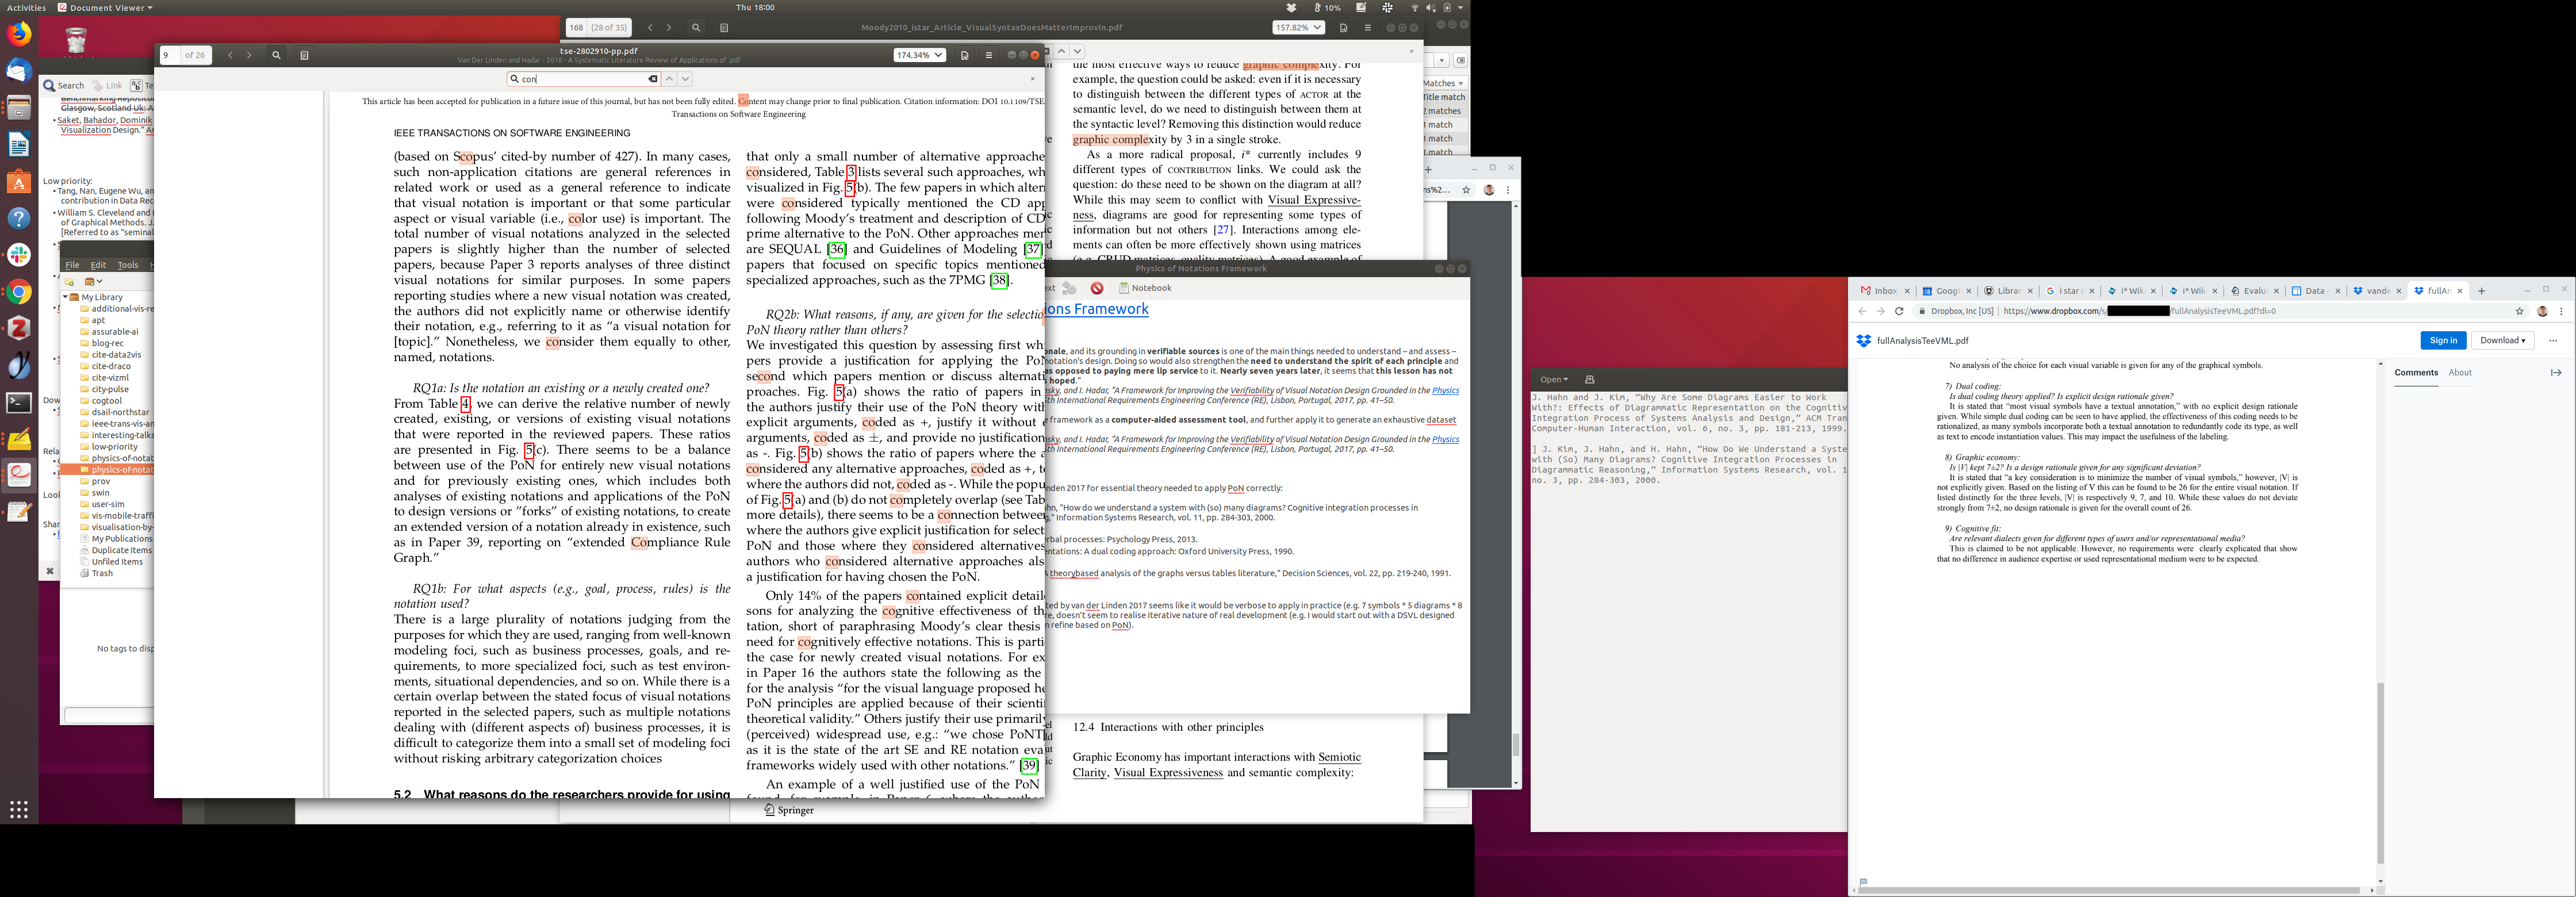Open Firefox from the Ubuntu dock
Viewport: 2576px width, 897px height.
click(x=19, y=35)
